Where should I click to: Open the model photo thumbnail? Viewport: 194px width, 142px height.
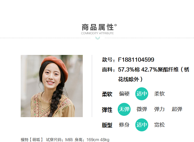click(x=52, y=86)
